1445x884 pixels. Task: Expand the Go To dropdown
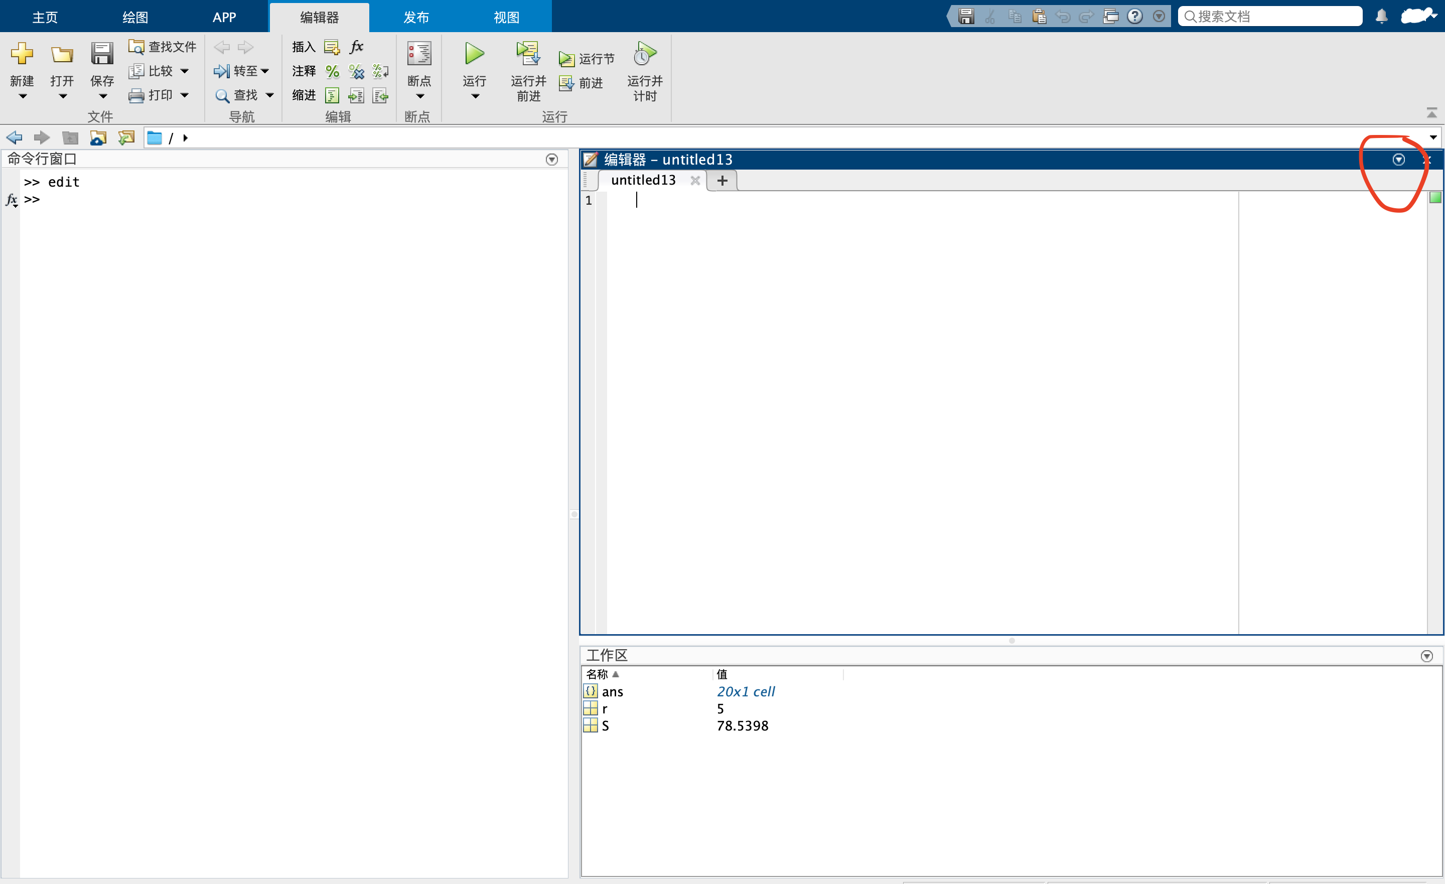coord(265,72)
